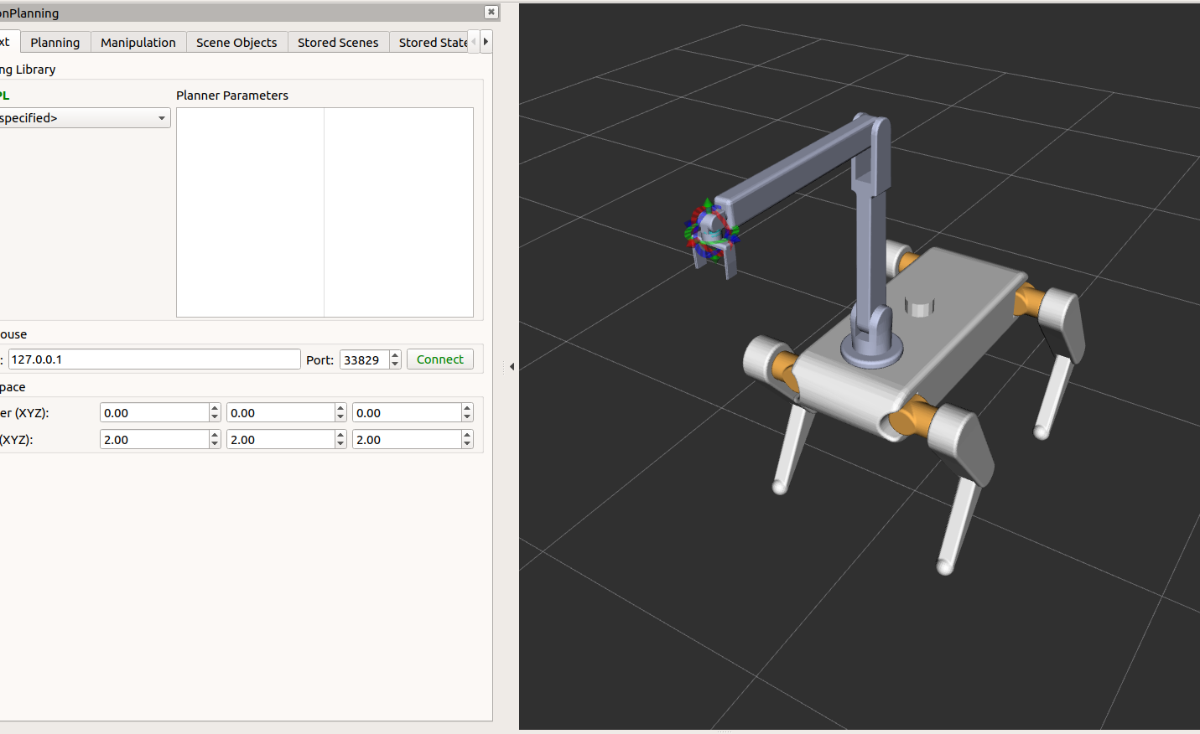
Task: Click the end-effector interactive marker on arm
Action: point(711,230)
